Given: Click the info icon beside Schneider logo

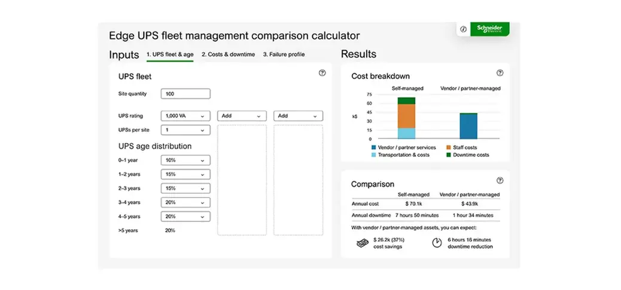Looking at the screenshot, I should tap(463, 29).
